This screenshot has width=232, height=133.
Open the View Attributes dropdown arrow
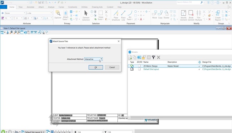tap(5, 32)
